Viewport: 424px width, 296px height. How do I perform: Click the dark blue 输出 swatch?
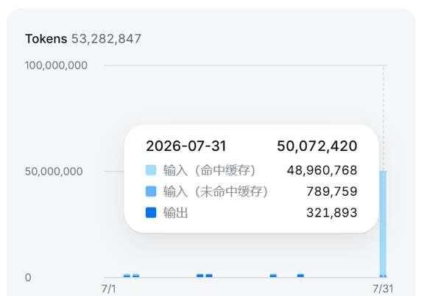point(151,212)
